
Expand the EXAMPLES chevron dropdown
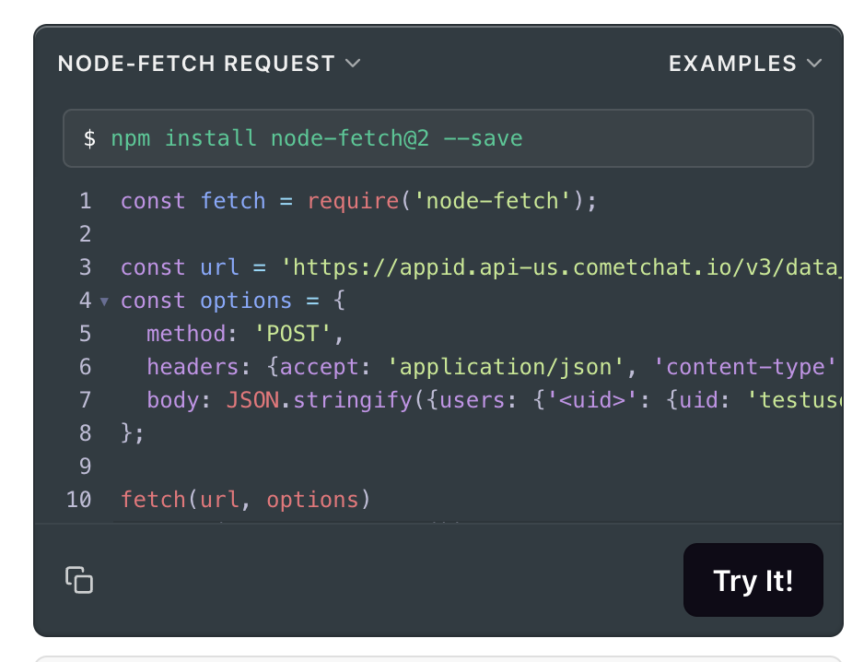click(814, 63)
